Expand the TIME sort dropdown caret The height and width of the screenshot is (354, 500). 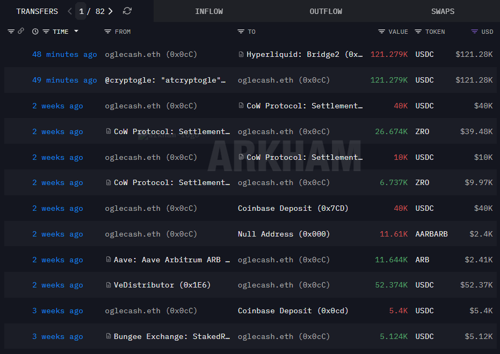(76, 31)
